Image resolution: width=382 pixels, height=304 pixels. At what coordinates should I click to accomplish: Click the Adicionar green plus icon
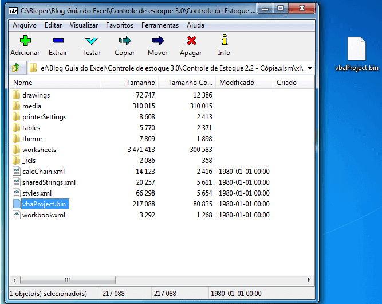(25, 41)
